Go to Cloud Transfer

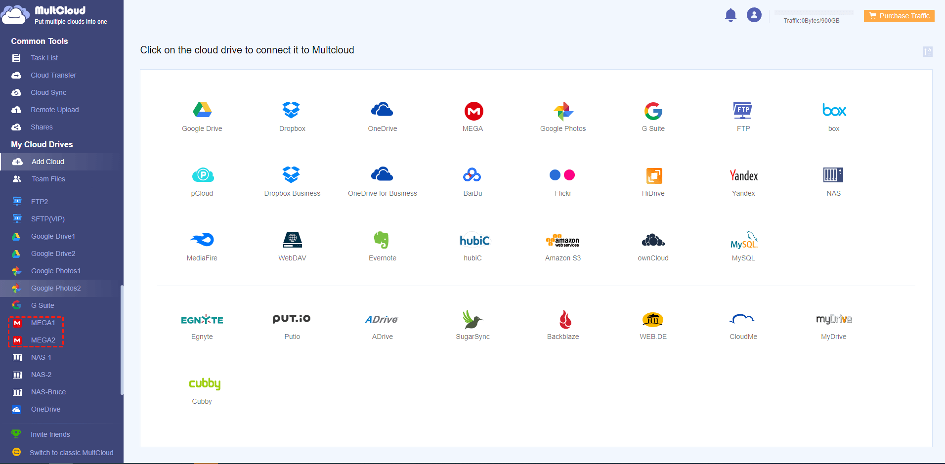tap(53, 75)
